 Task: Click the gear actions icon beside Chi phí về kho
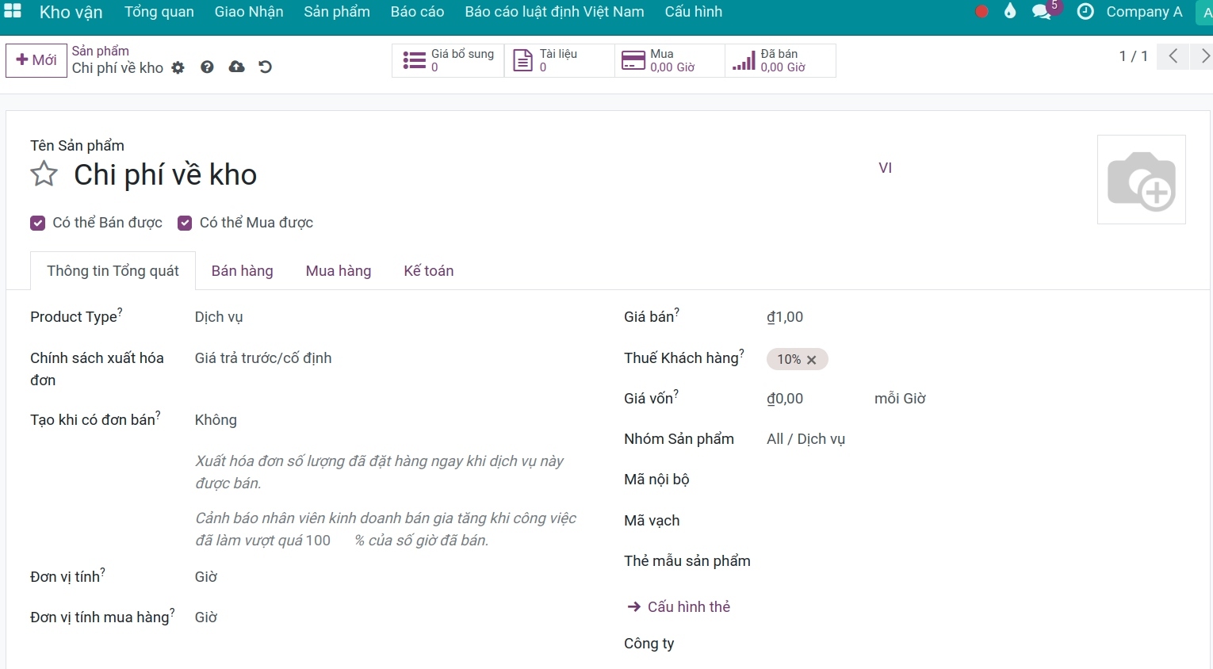[x=178, y=68]
